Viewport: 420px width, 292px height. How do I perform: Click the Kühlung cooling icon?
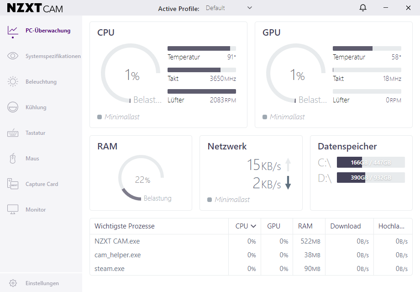coord(13,107)
